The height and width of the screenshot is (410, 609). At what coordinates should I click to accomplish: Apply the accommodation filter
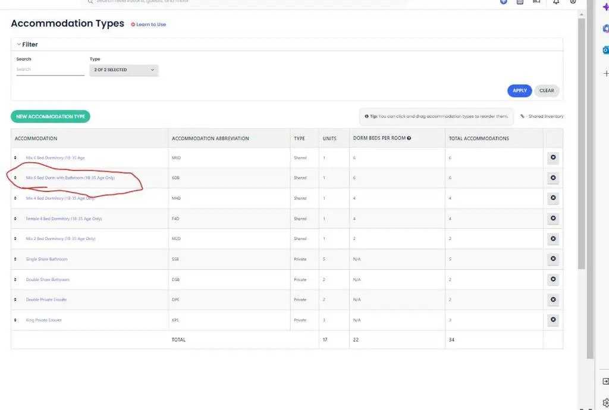pyautogui.click(x=519, y=91)
